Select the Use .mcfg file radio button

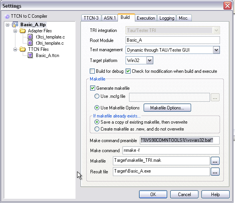[98, 97]
